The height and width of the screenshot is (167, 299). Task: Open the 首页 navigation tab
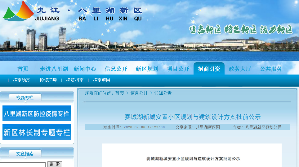pyautogui.click(x=23, y=69)
